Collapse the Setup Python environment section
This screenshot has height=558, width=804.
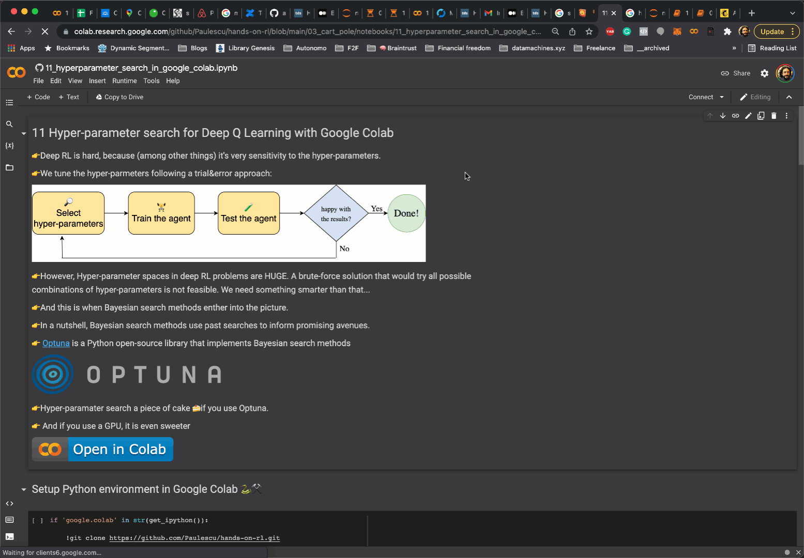tap(24, 489)
